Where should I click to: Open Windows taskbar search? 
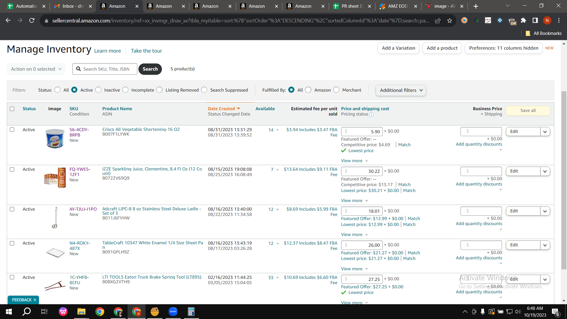point(27,312)
